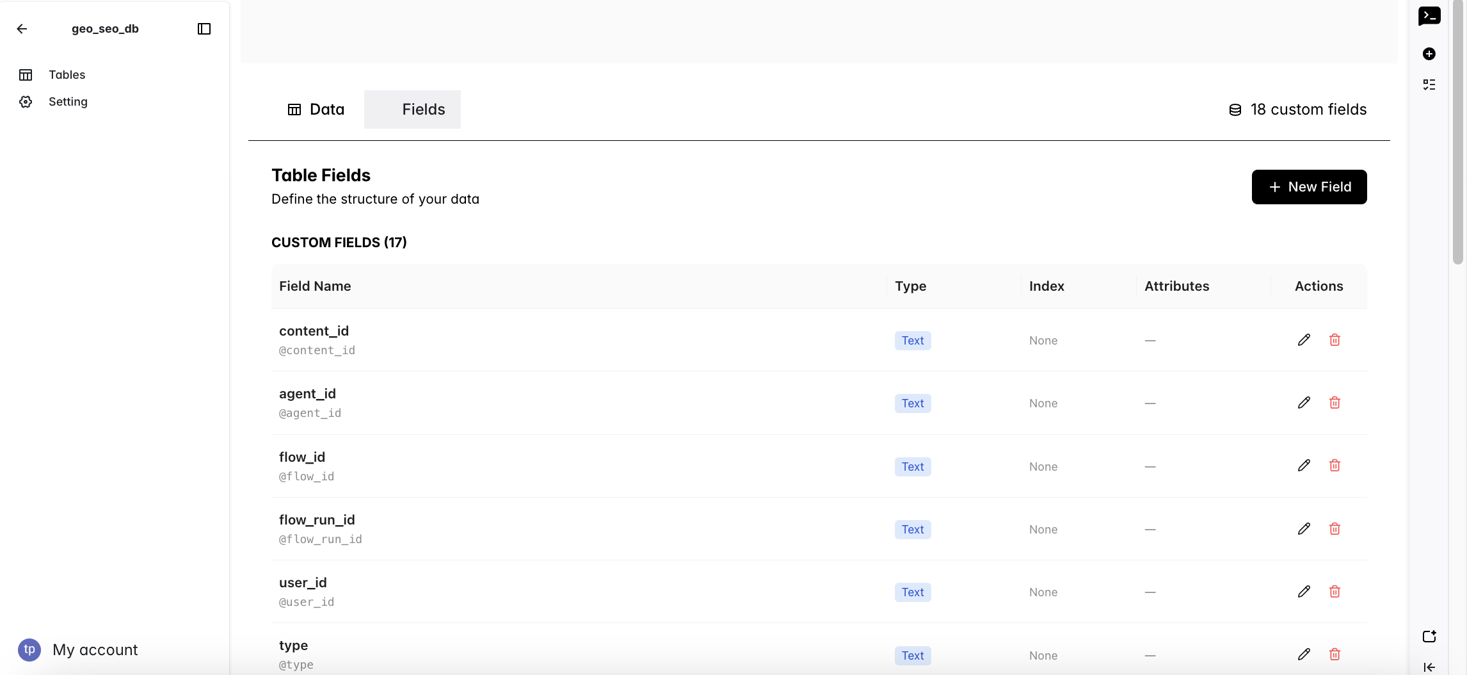
Task: Delete the agent_id field
Action: point(1335,403)
